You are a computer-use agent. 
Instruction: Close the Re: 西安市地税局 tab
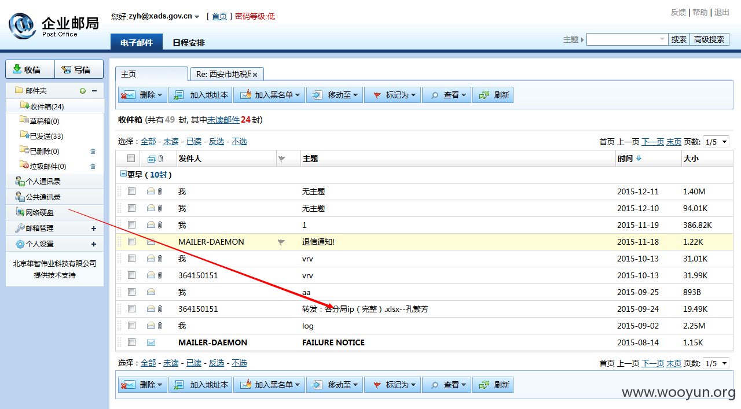(x=255, y=75)
